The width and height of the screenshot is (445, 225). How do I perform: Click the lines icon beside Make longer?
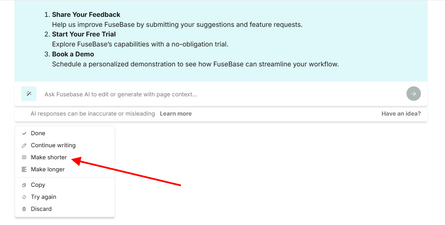tap(24, 170)
